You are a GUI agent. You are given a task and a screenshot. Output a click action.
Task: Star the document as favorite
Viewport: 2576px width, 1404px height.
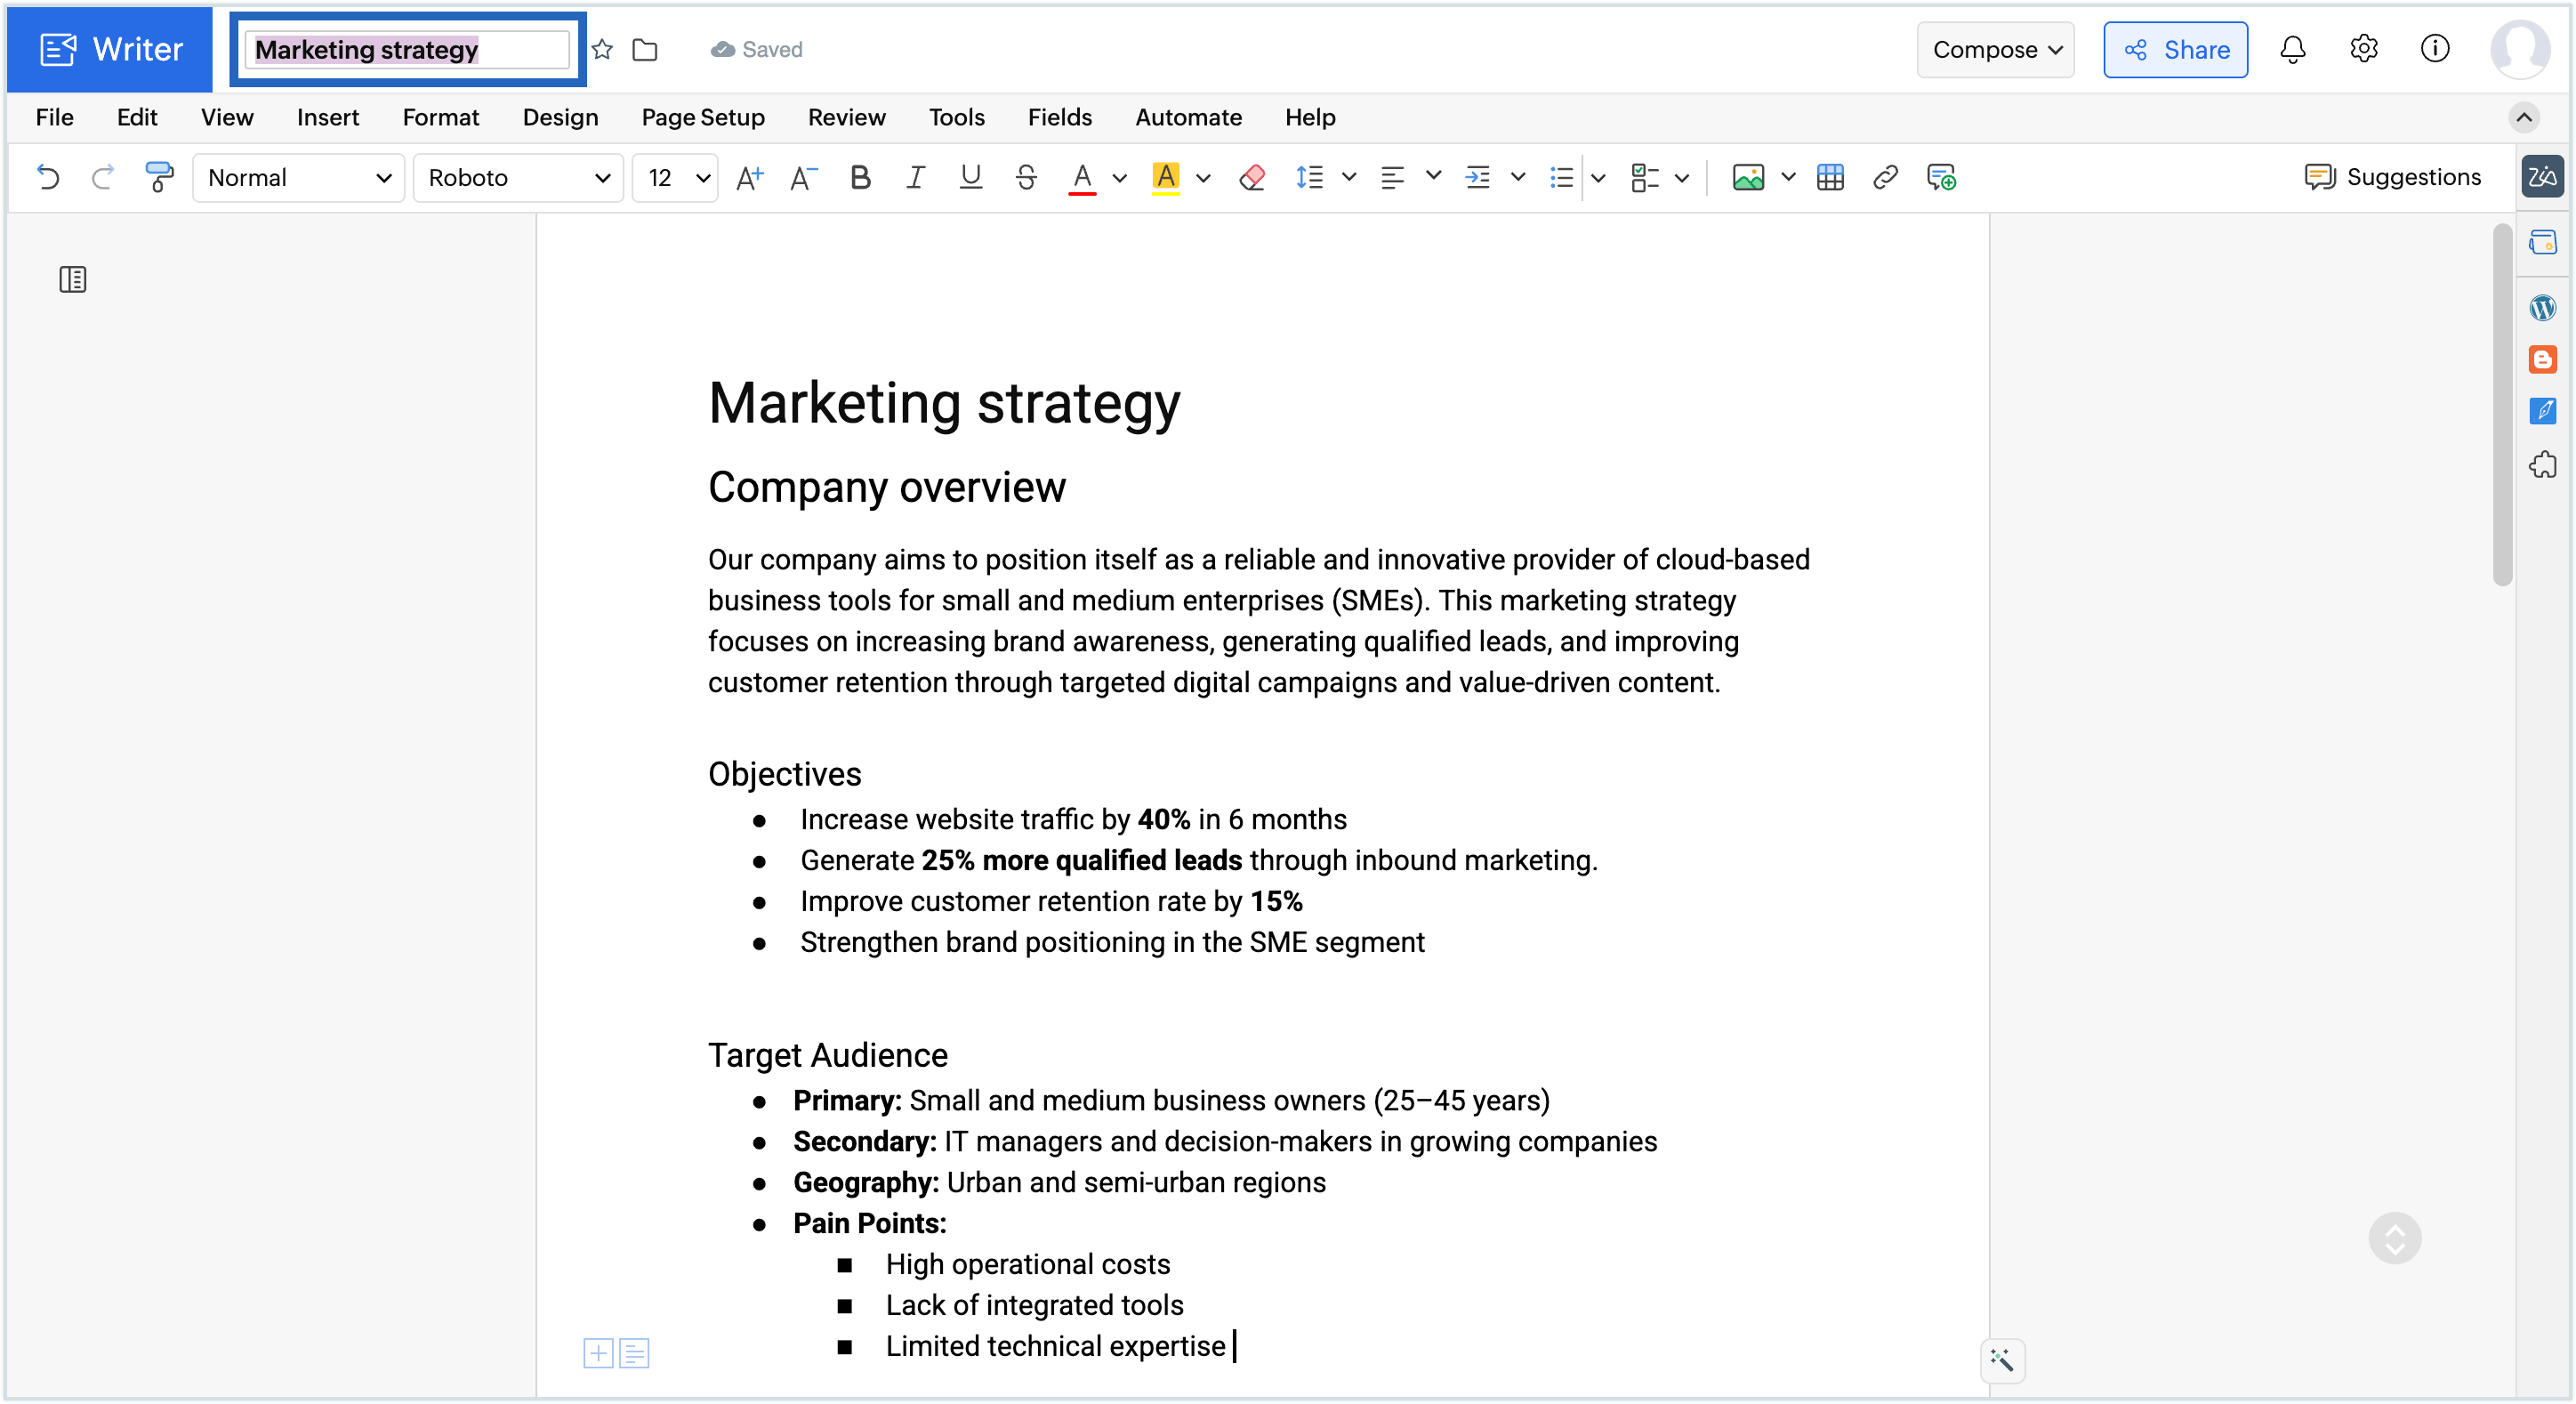click(x=602, y=49)
